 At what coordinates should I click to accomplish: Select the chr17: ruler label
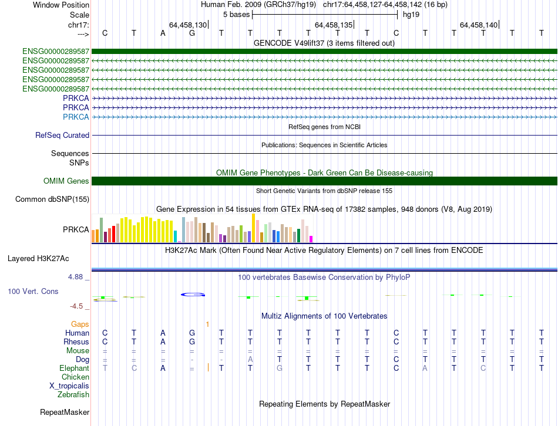pos(78,25)
